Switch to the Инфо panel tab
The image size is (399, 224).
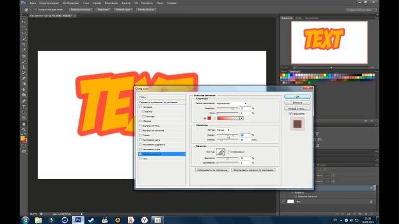click(299, 18)
